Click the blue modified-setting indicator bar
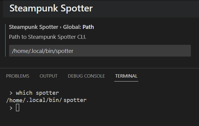The height and width of the screenshot is (126, 199). tap(5, 40)
